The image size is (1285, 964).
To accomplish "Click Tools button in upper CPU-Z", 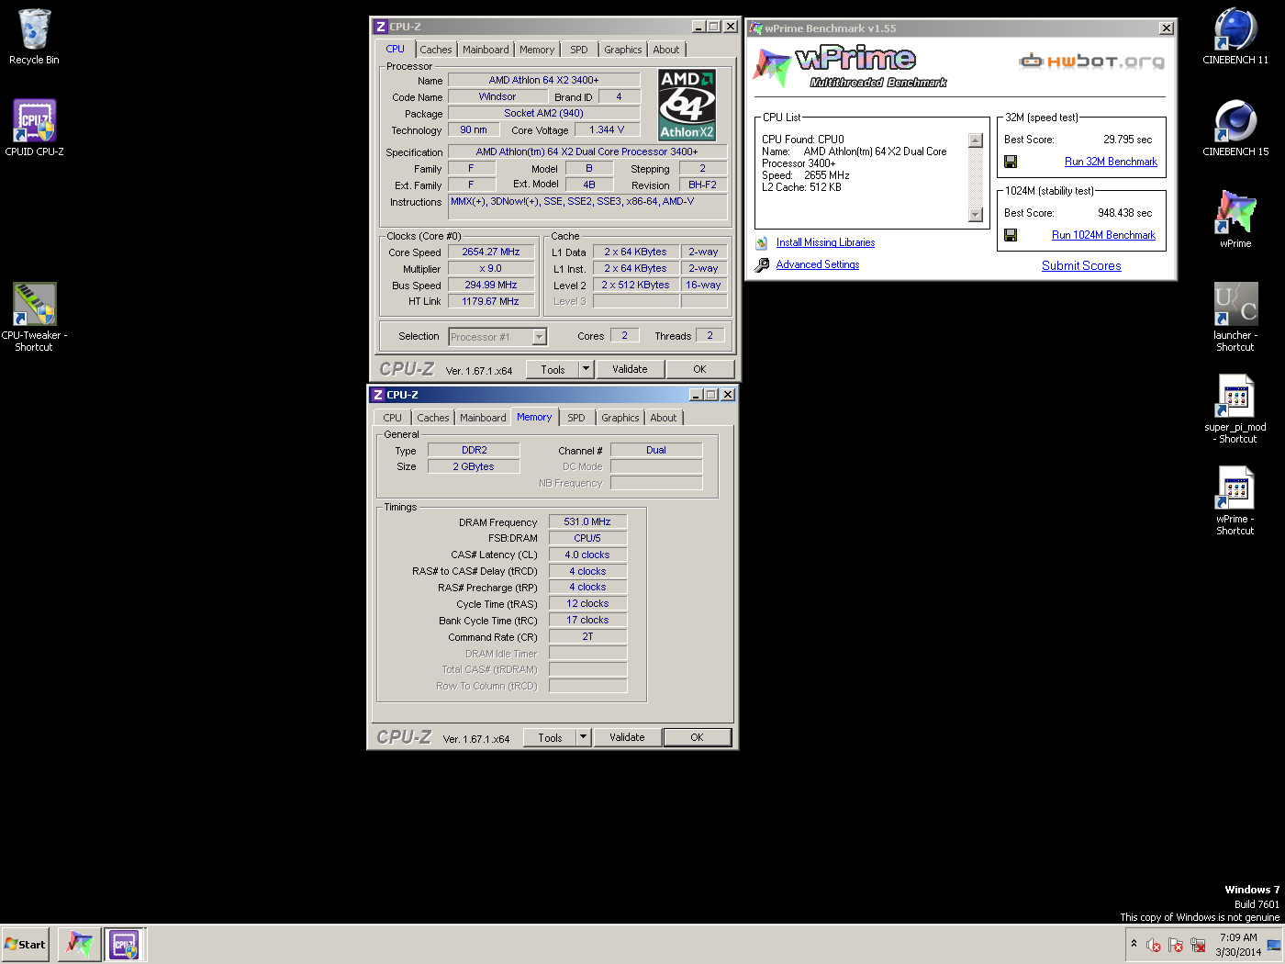I will (553, 369).
